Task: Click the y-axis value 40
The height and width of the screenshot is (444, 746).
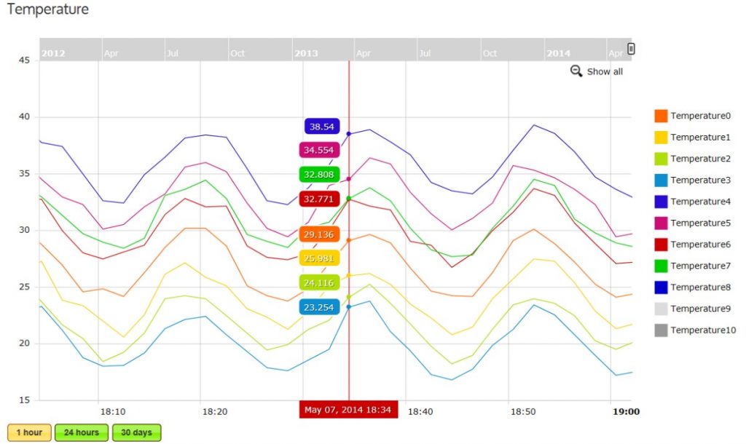Action: click(x=24, y=117)
